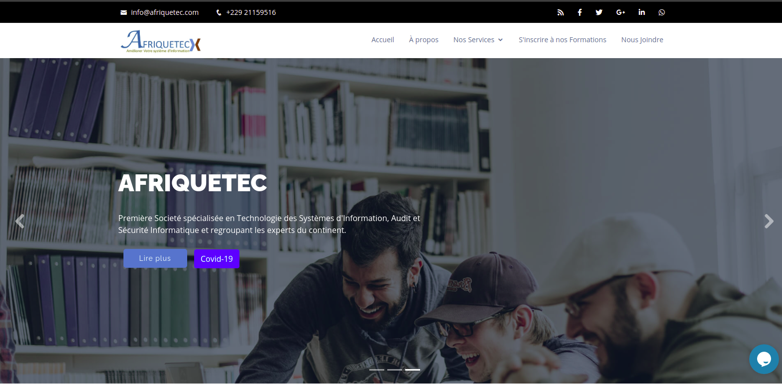782x384 pixels.
Task: Open S'inscrire à nos Formations link
Action: pos(562,40)
